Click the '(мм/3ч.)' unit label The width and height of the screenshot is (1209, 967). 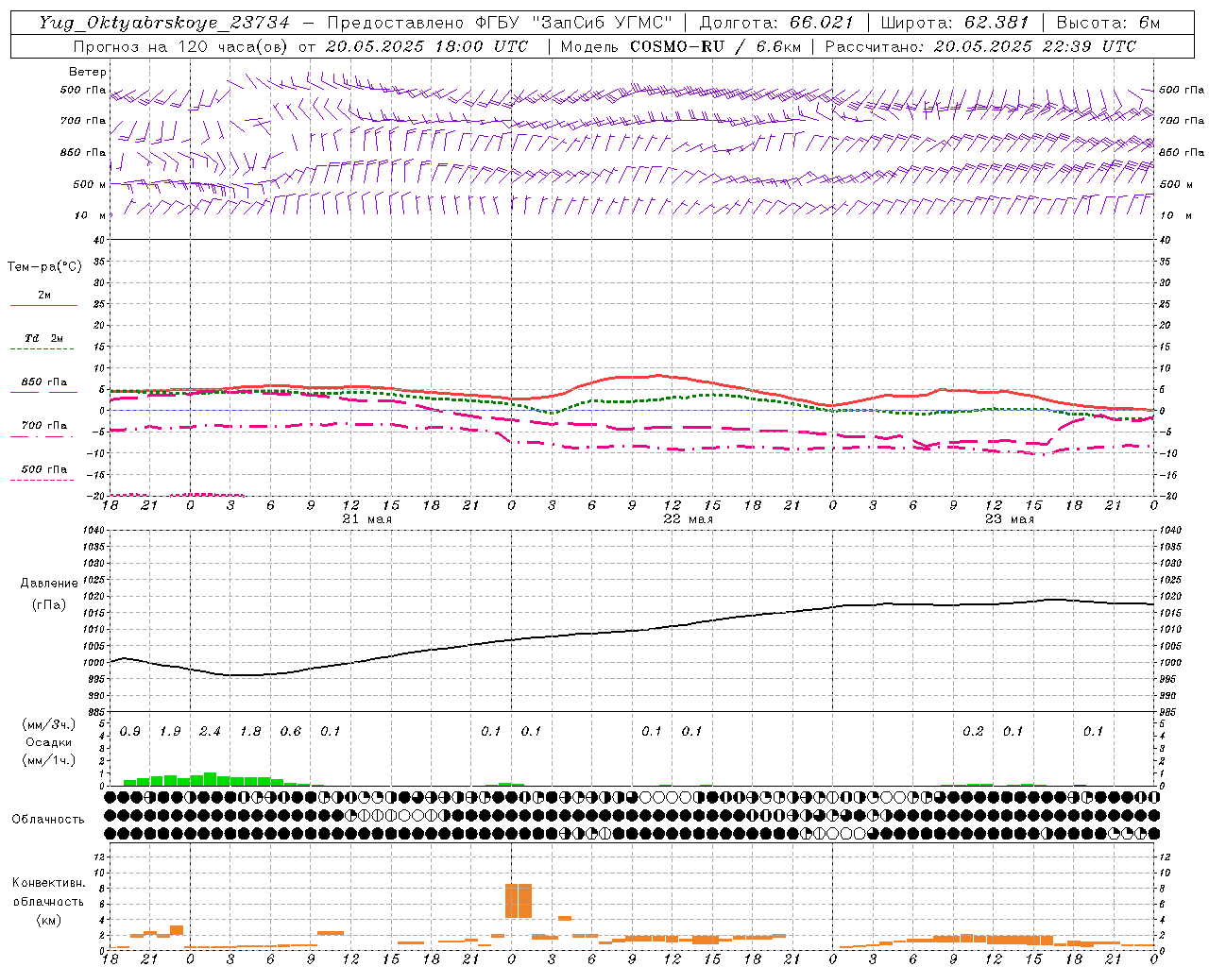49,724
